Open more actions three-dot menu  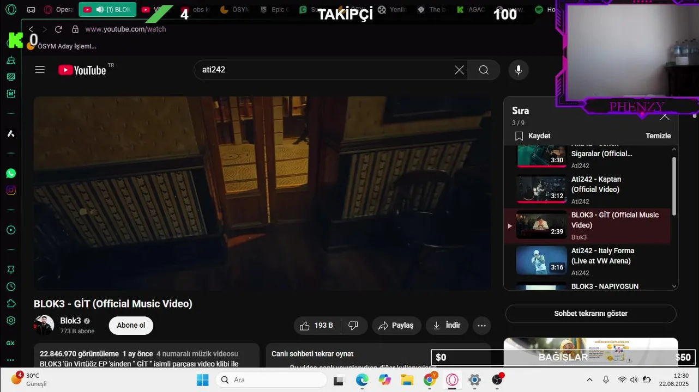(x=481, y=325)
